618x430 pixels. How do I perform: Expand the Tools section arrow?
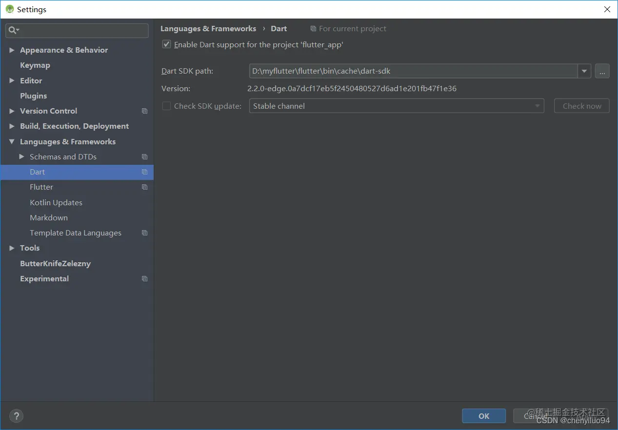click(12, 248)
